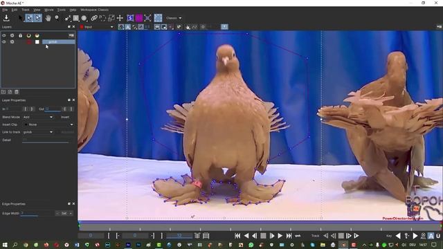
Task: Open the Classic workspace dropdown
Action: (174, 18)
